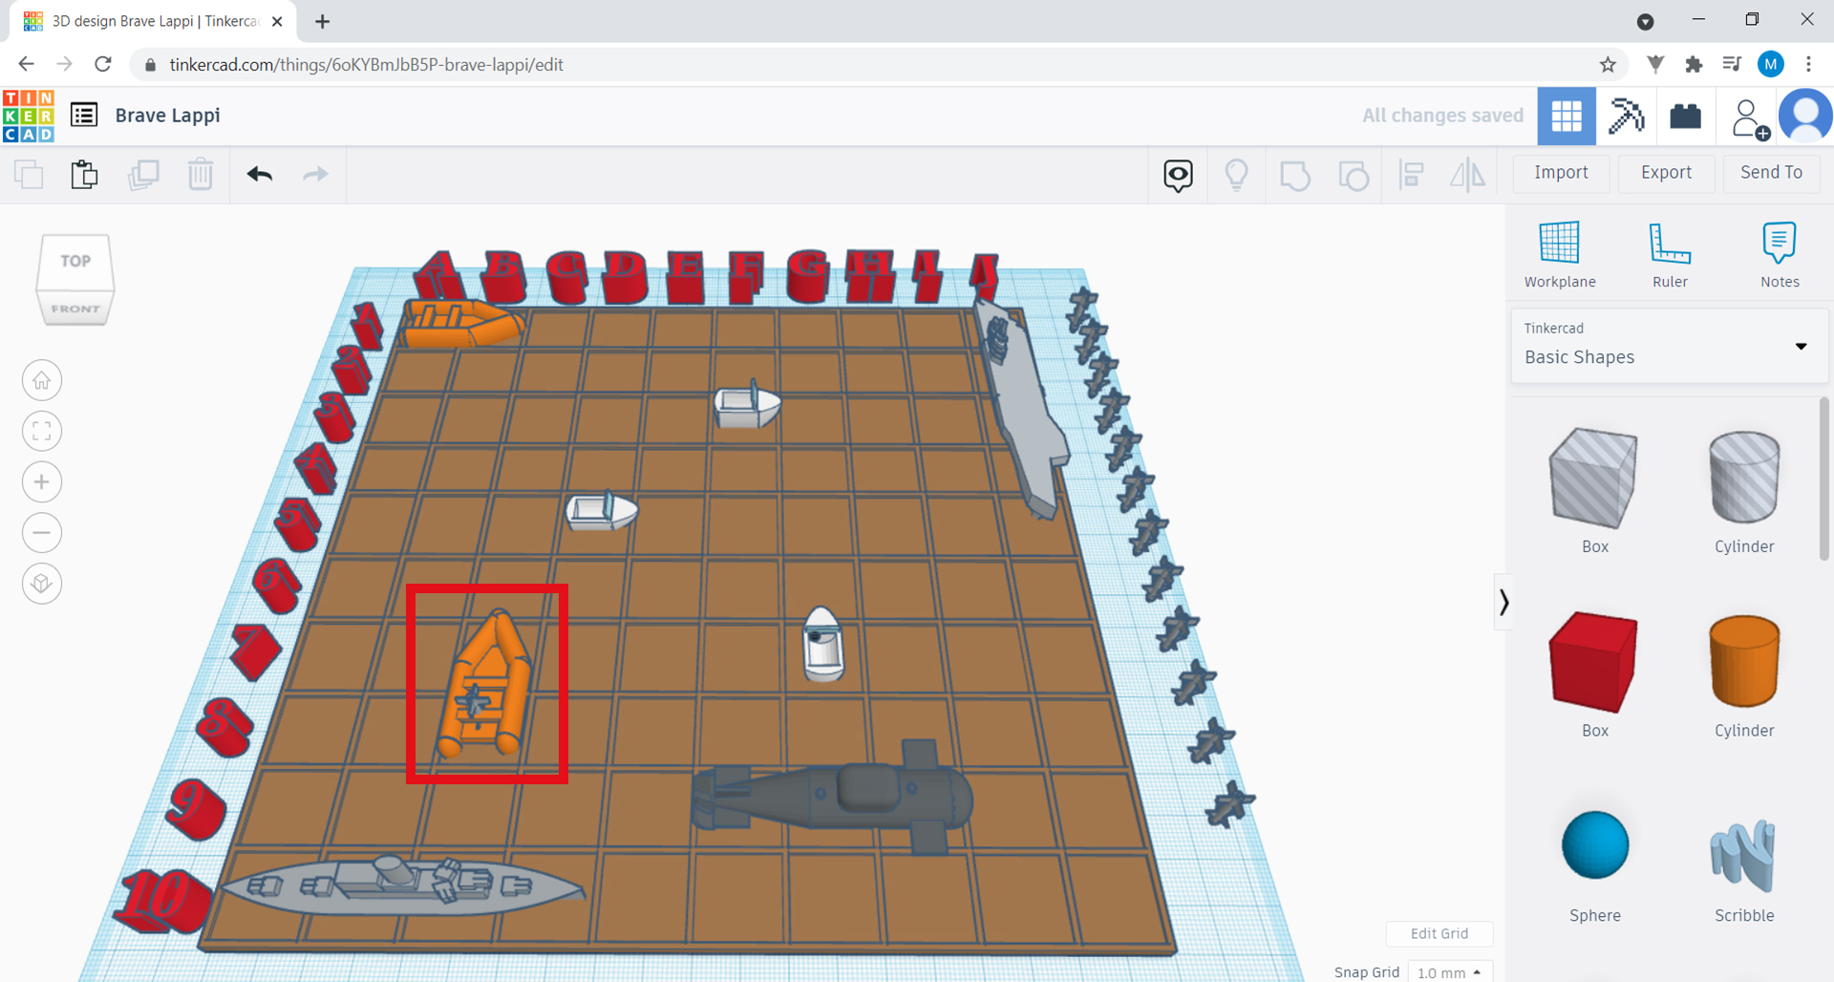The image size is (1834, 982).
Task: Click the shapes panel scrollbar
Action: (1824, 478)
